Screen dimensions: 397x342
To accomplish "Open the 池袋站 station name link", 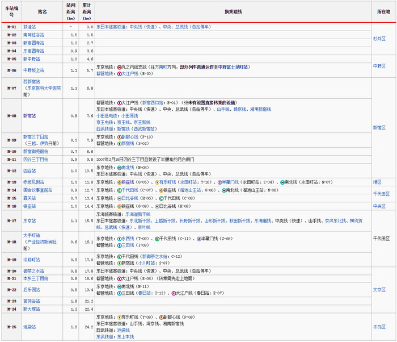I will click(x=29, y=327).
